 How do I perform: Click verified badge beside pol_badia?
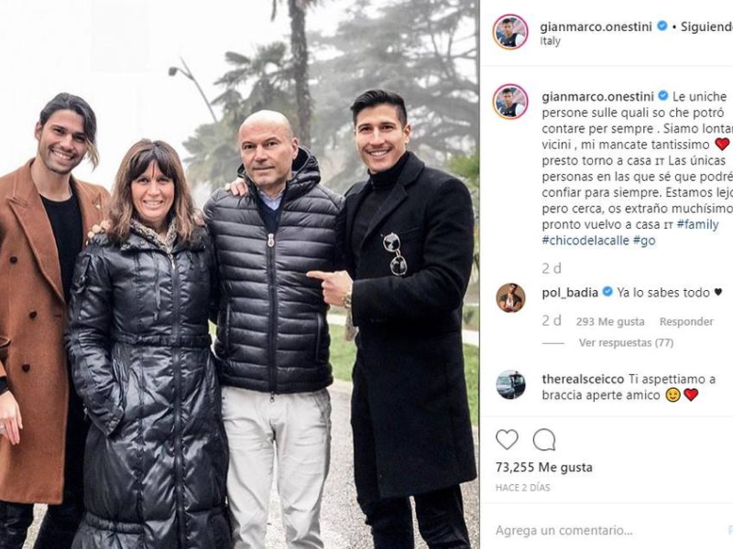(607, 292)
